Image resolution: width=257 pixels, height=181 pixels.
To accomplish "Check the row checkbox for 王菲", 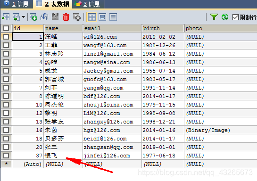I will click(6, 45).
